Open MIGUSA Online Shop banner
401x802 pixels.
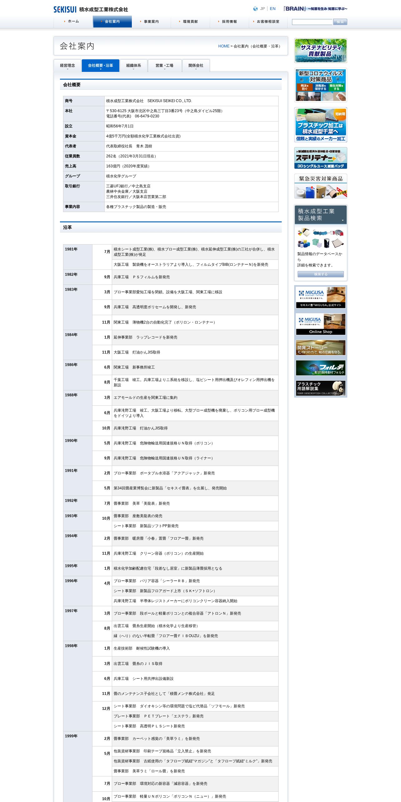tap(321, 324)
